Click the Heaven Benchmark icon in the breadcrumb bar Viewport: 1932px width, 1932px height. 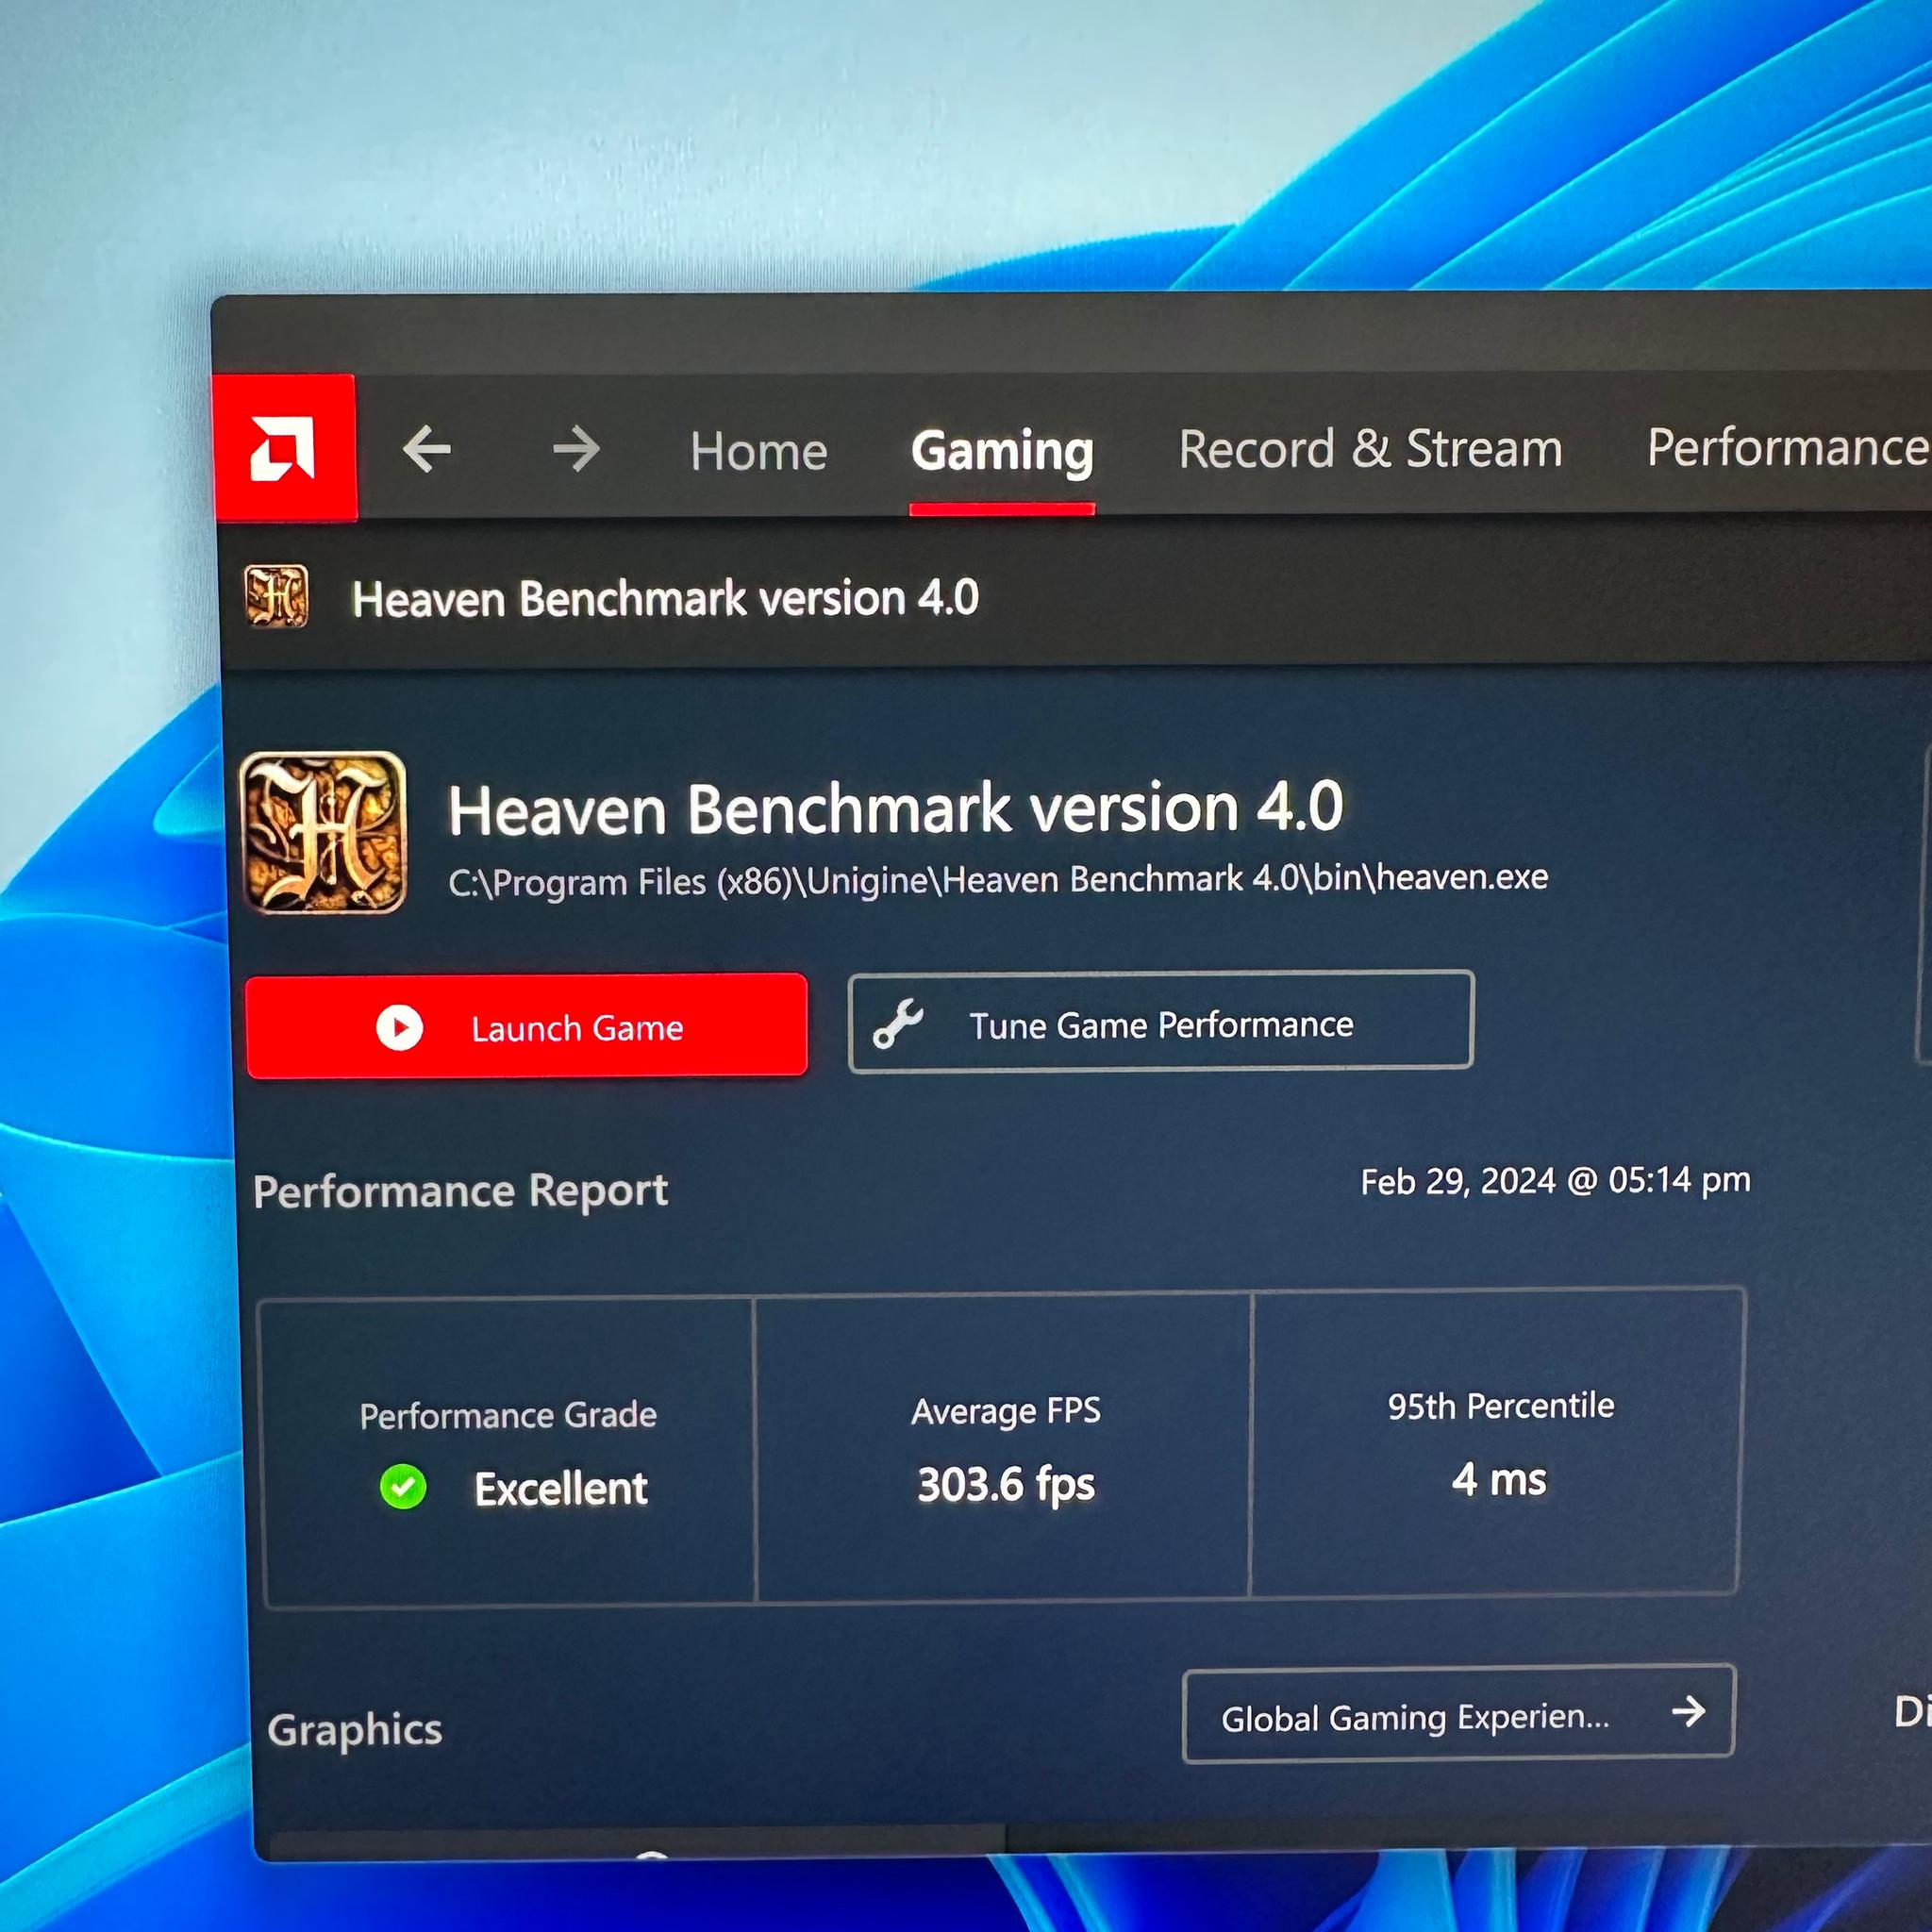[x=277, y=597]
